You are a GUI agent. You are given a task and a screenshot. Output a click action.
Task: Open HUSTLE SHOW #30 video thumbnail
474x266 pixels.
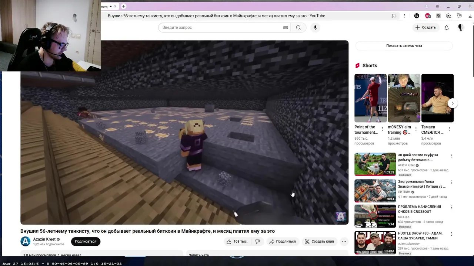(375, 243)
